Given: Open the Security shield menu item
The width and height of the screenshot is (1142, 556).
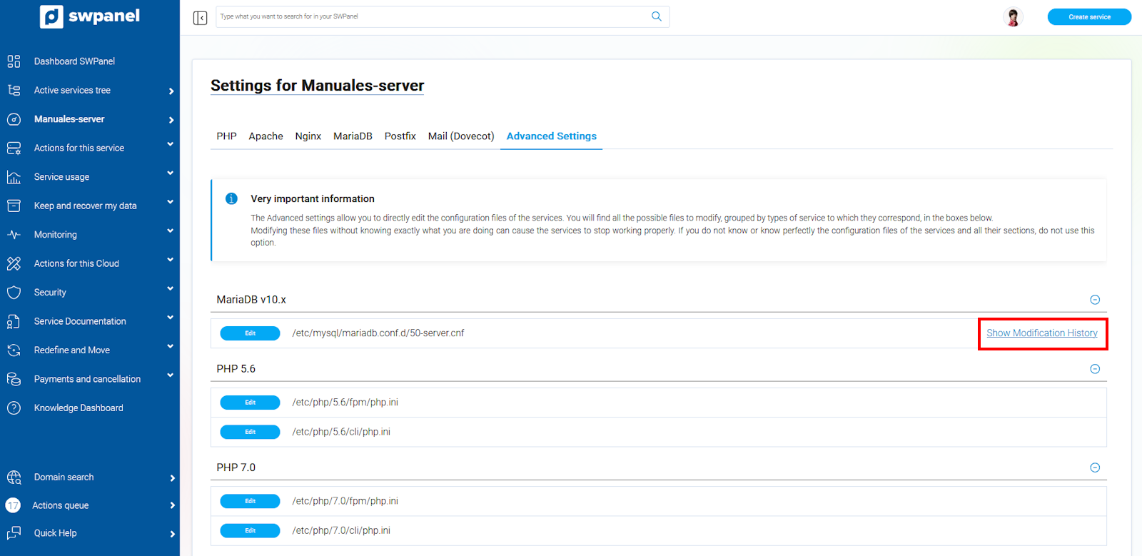Looking at the screenshot, I should (x=14, y=293).
